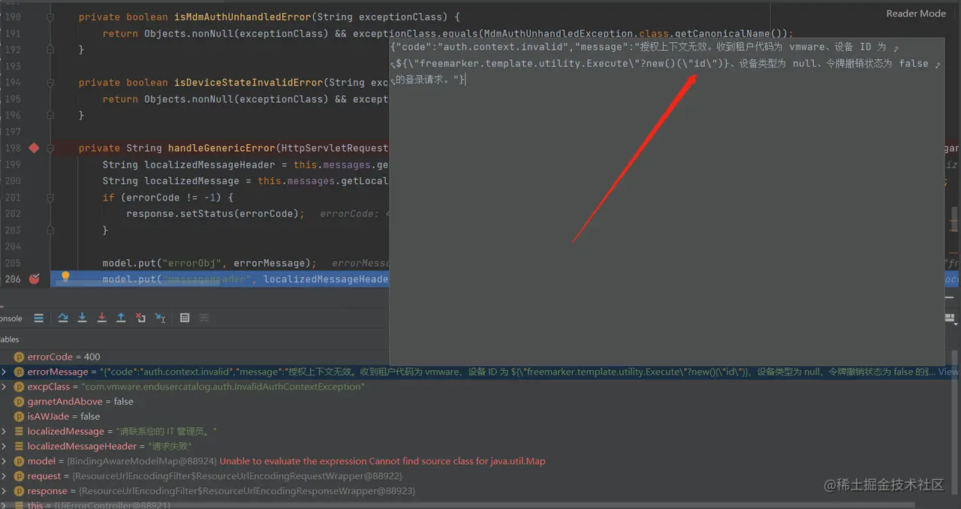Click the Trace Current Stream Chain icon
This screenshot has height=509, width=961.
pyautogui.click(x=205, y=318)
